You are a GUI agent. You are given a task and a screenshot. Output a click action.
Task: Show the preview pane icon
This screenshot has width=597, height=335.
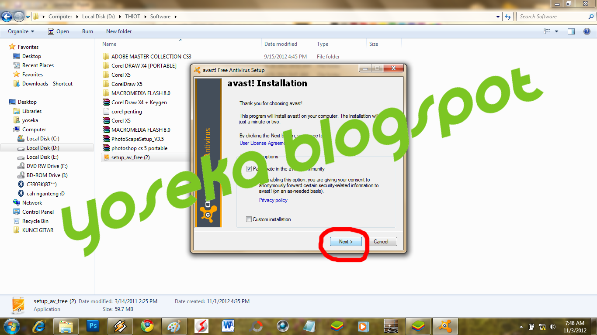(x=571, y=31)
